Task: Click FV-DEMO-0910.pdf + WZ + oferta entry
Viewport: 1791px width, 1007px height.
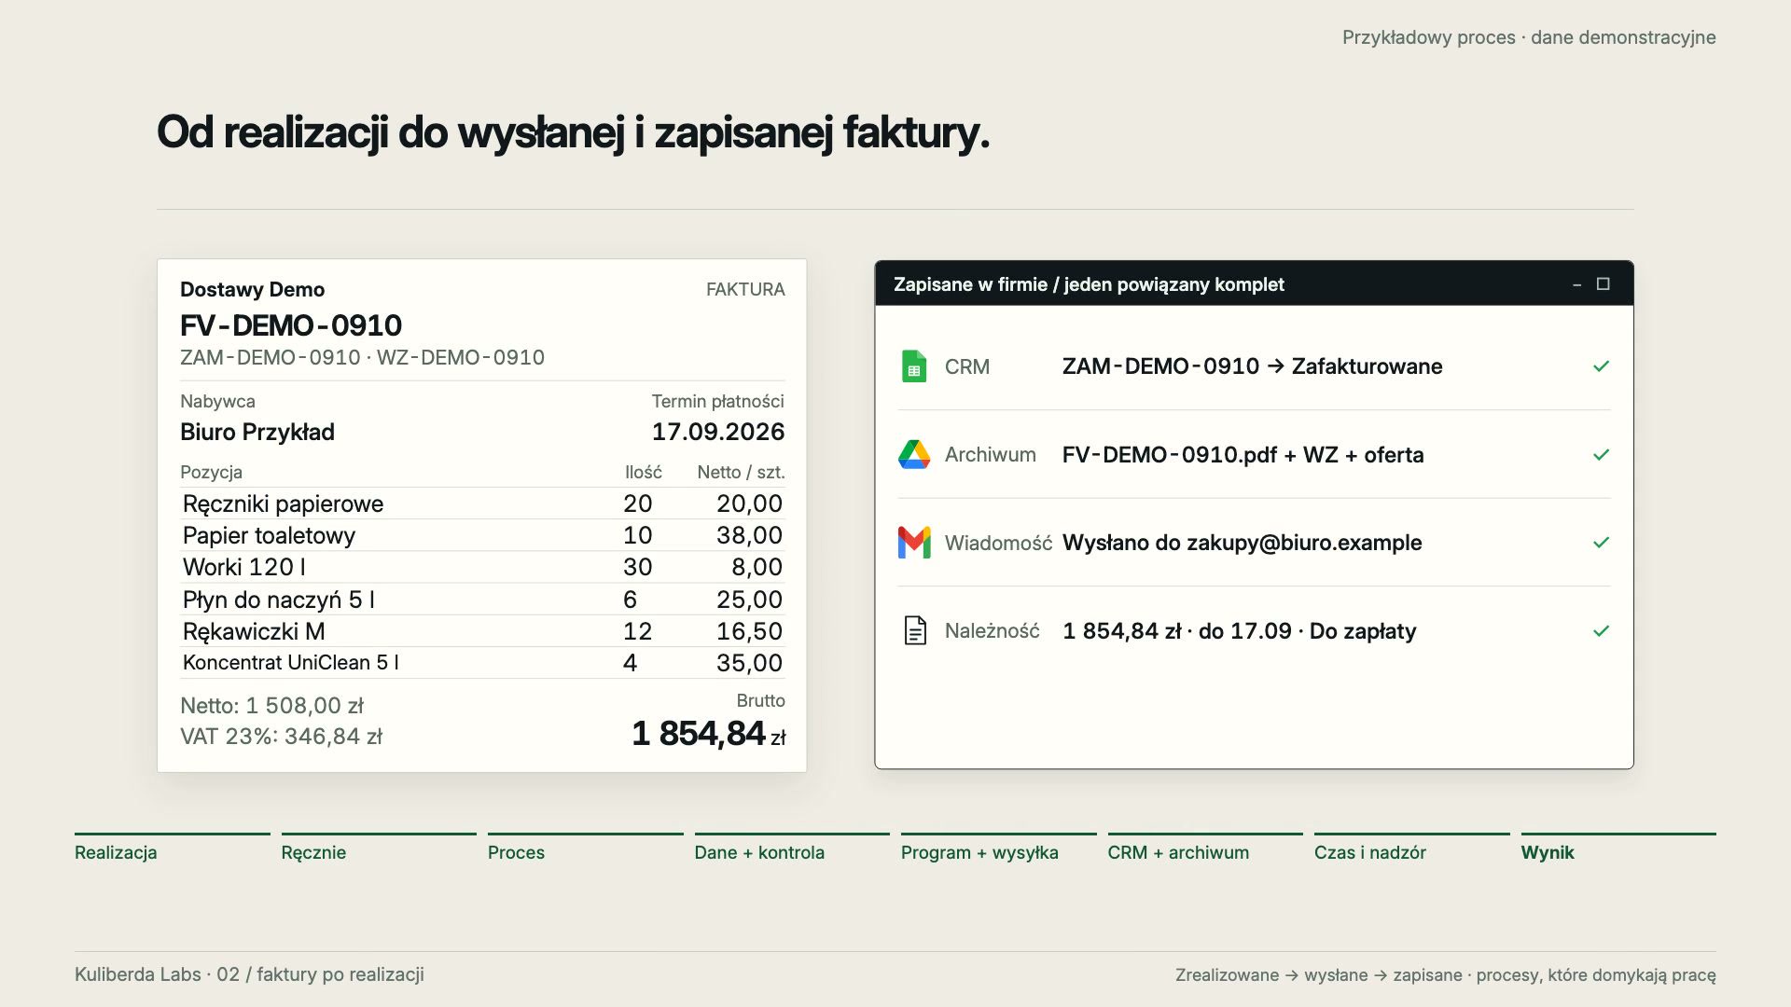Action: (1243, 455)
